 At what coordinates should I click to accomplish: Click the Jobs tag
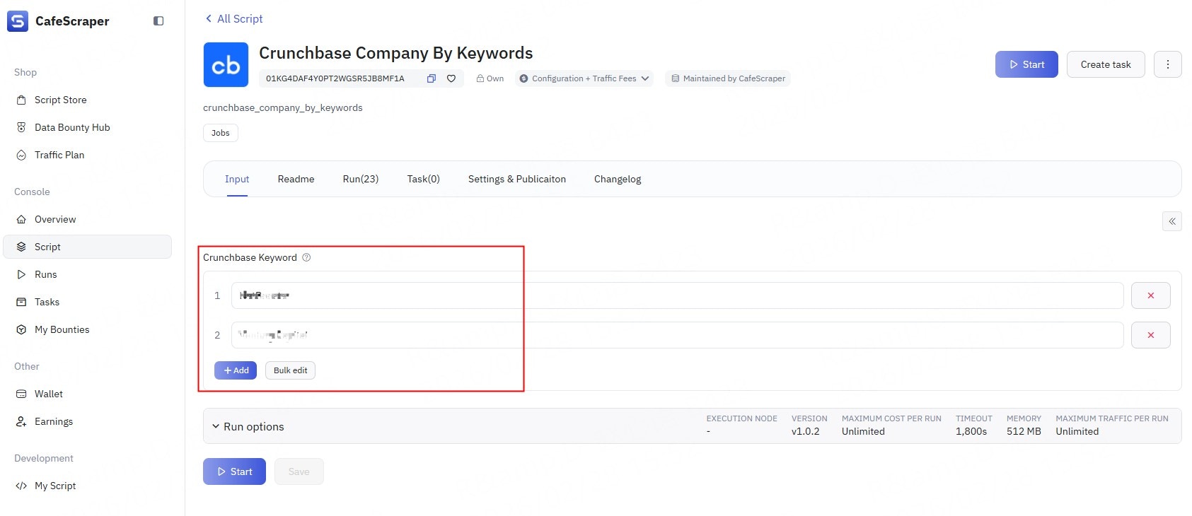pyautogui.click(x=221, y=133)
